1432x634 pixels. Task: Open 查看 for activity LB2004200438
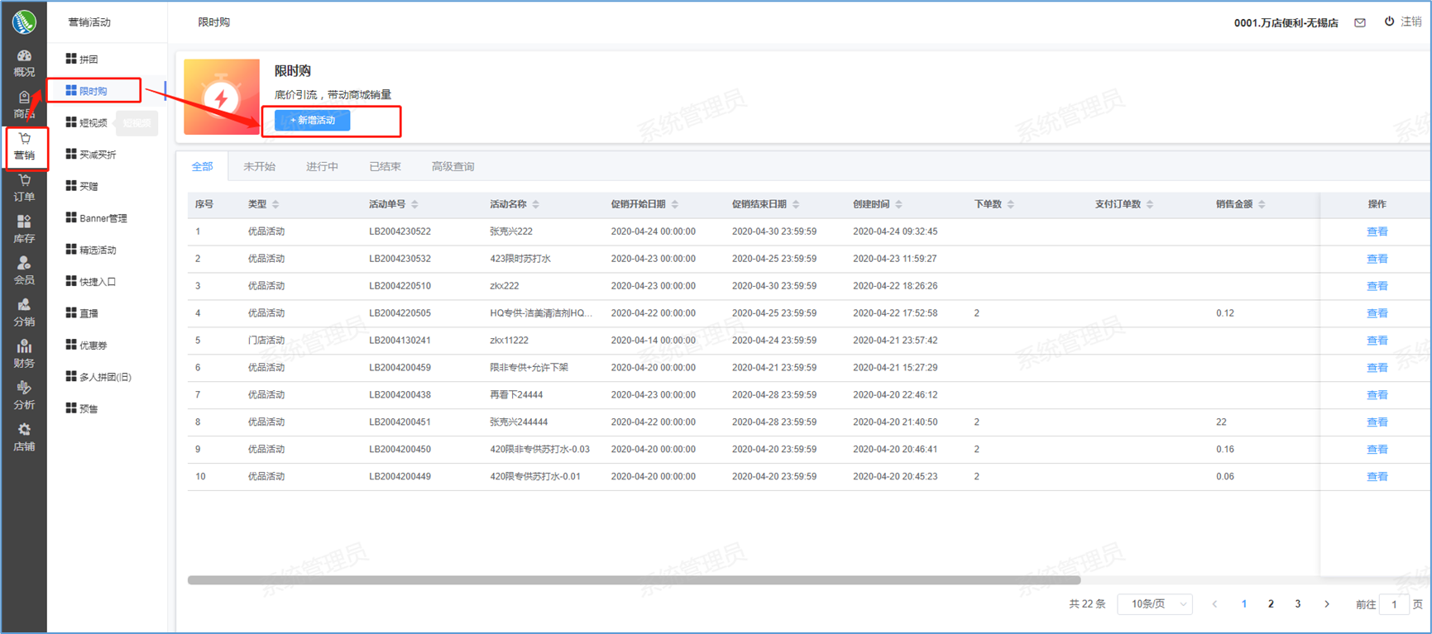pyautogui.click(x=1377, y=395)
